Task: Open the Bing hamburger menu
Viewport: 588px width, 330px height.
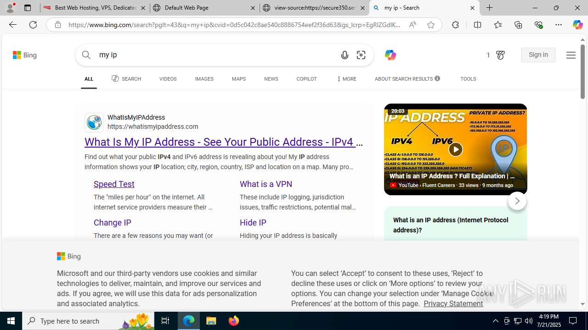Action: click(x=571, y=55)
